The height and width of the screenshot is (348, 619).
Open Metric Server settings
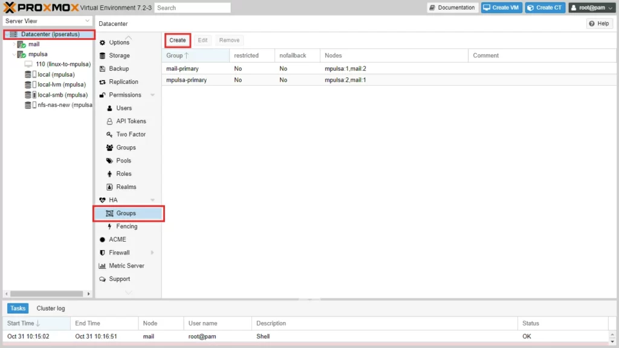pyautogui.click(x=126, y=266)
